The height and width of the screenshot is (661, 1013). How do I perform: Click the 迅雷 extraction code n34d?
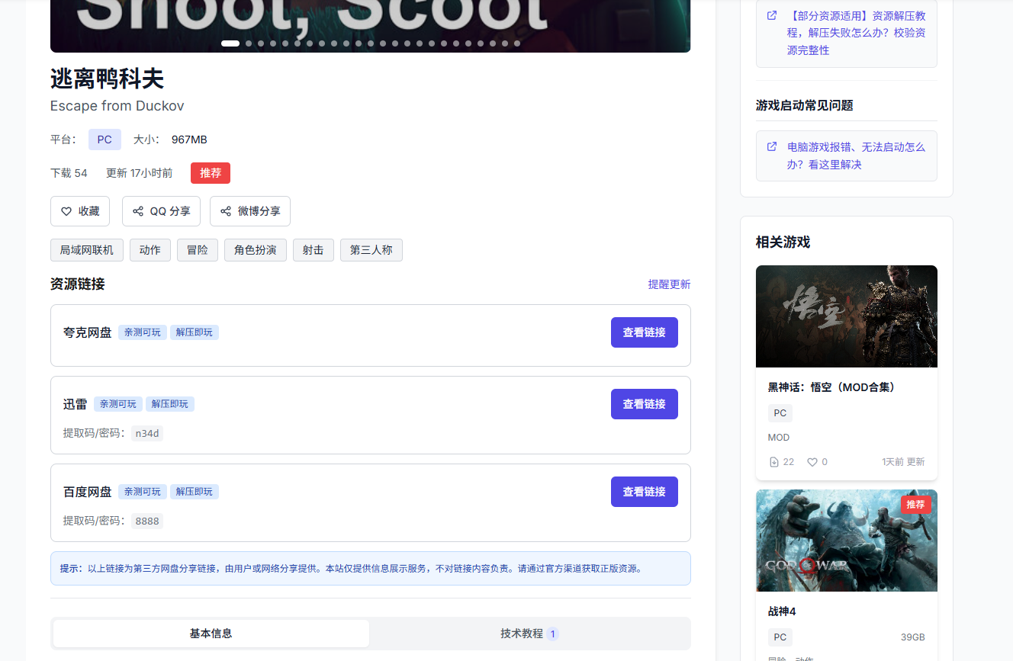147,434
